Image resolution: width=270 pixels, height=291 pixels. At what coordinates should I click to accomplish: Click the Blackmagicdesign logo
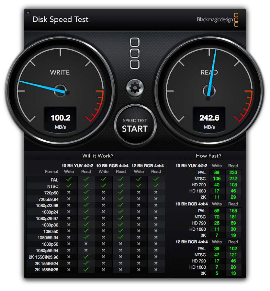click(218, 20)
